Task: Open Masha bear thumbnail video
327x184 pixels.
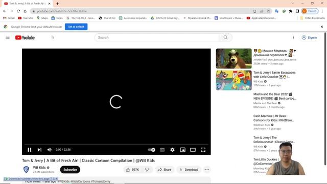Action: (234, 58)
